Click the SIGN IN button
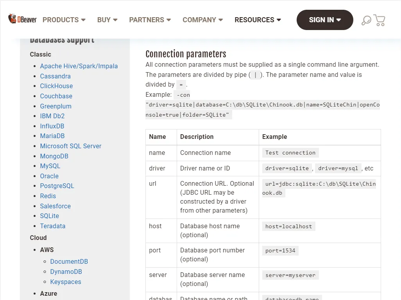Image resolution: width=401 pixels, height=300 pixels. (x=325, y=20)
